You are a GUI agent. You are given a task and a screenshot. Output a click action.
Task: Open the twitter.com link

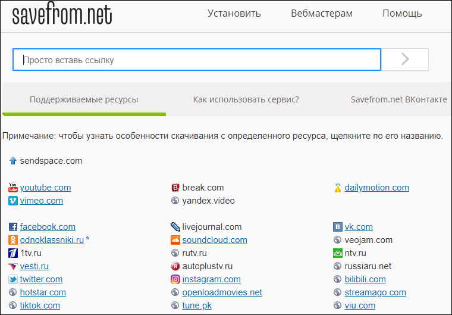pos(41,279)
